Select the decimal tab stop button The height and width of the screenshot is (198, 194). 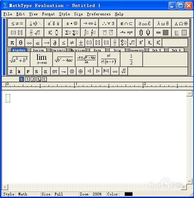44,79
